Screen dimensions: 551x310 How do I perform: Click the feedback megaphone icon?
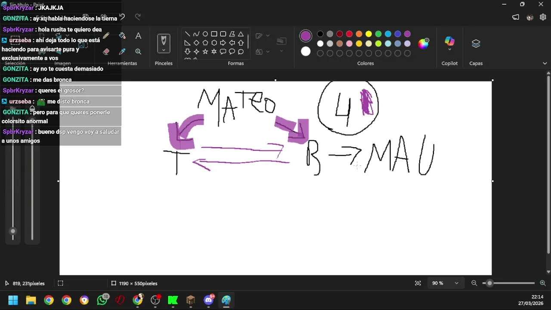point(515,17)
